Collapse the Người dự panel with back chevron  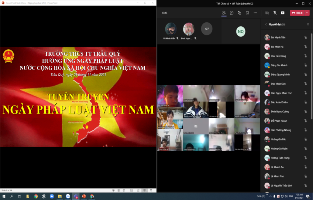coord(266,25)
